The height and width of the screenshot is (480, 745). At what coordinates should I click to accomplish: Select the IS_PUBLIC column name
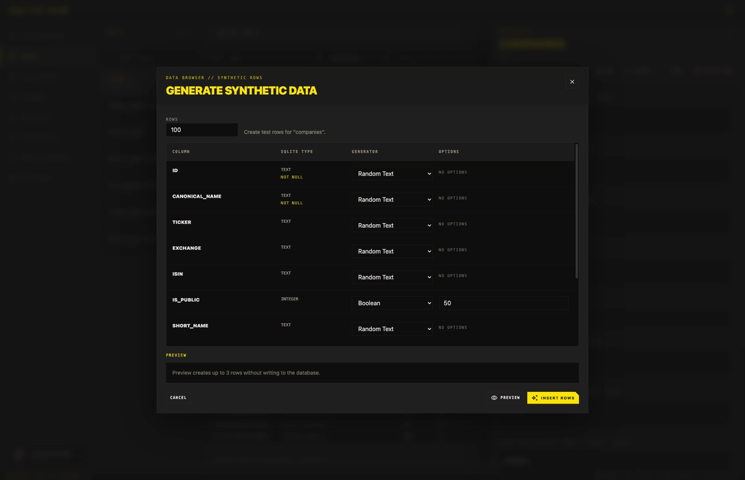(x=186, y=300)
